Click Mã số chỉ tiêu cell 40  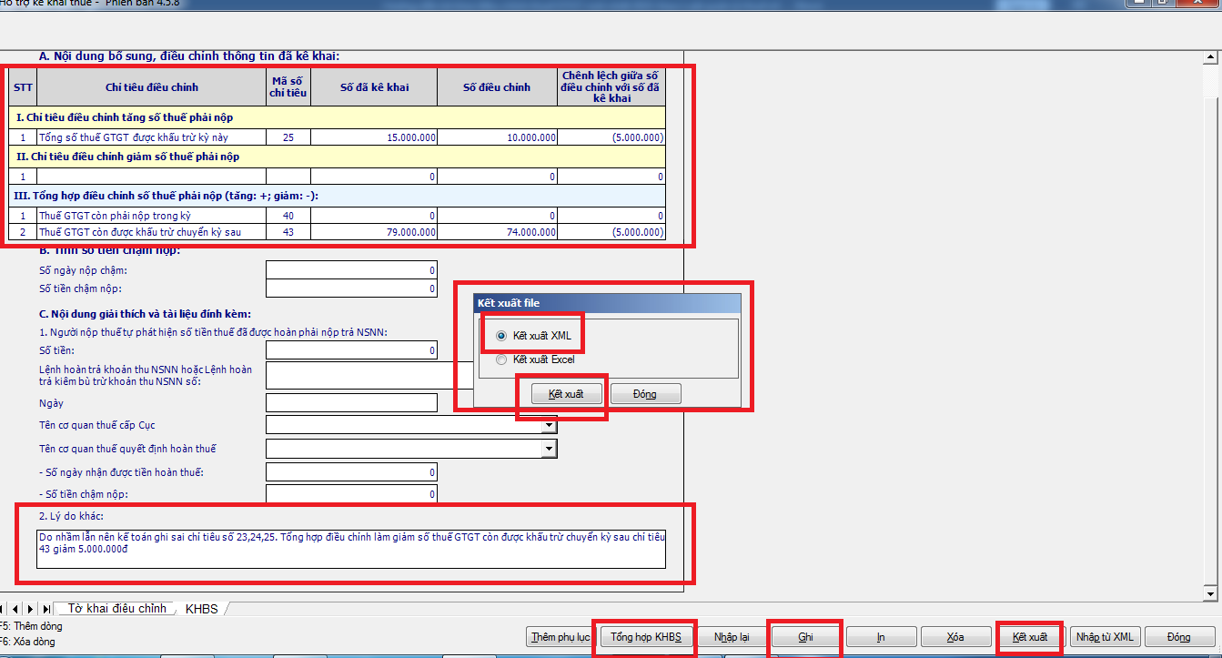click(x=288, y=216)
